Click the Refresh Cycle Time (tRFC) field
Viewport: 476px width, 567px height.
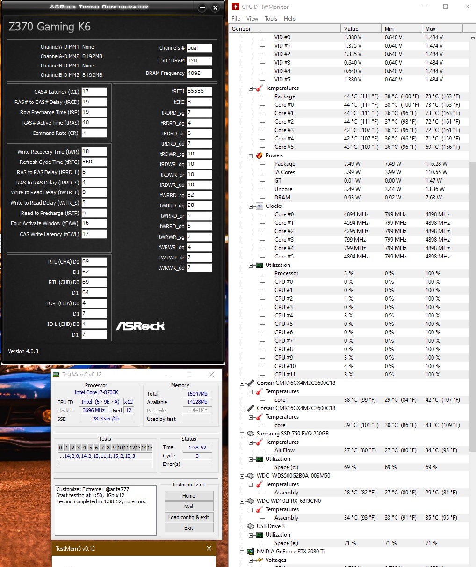(x=94, y=162)
